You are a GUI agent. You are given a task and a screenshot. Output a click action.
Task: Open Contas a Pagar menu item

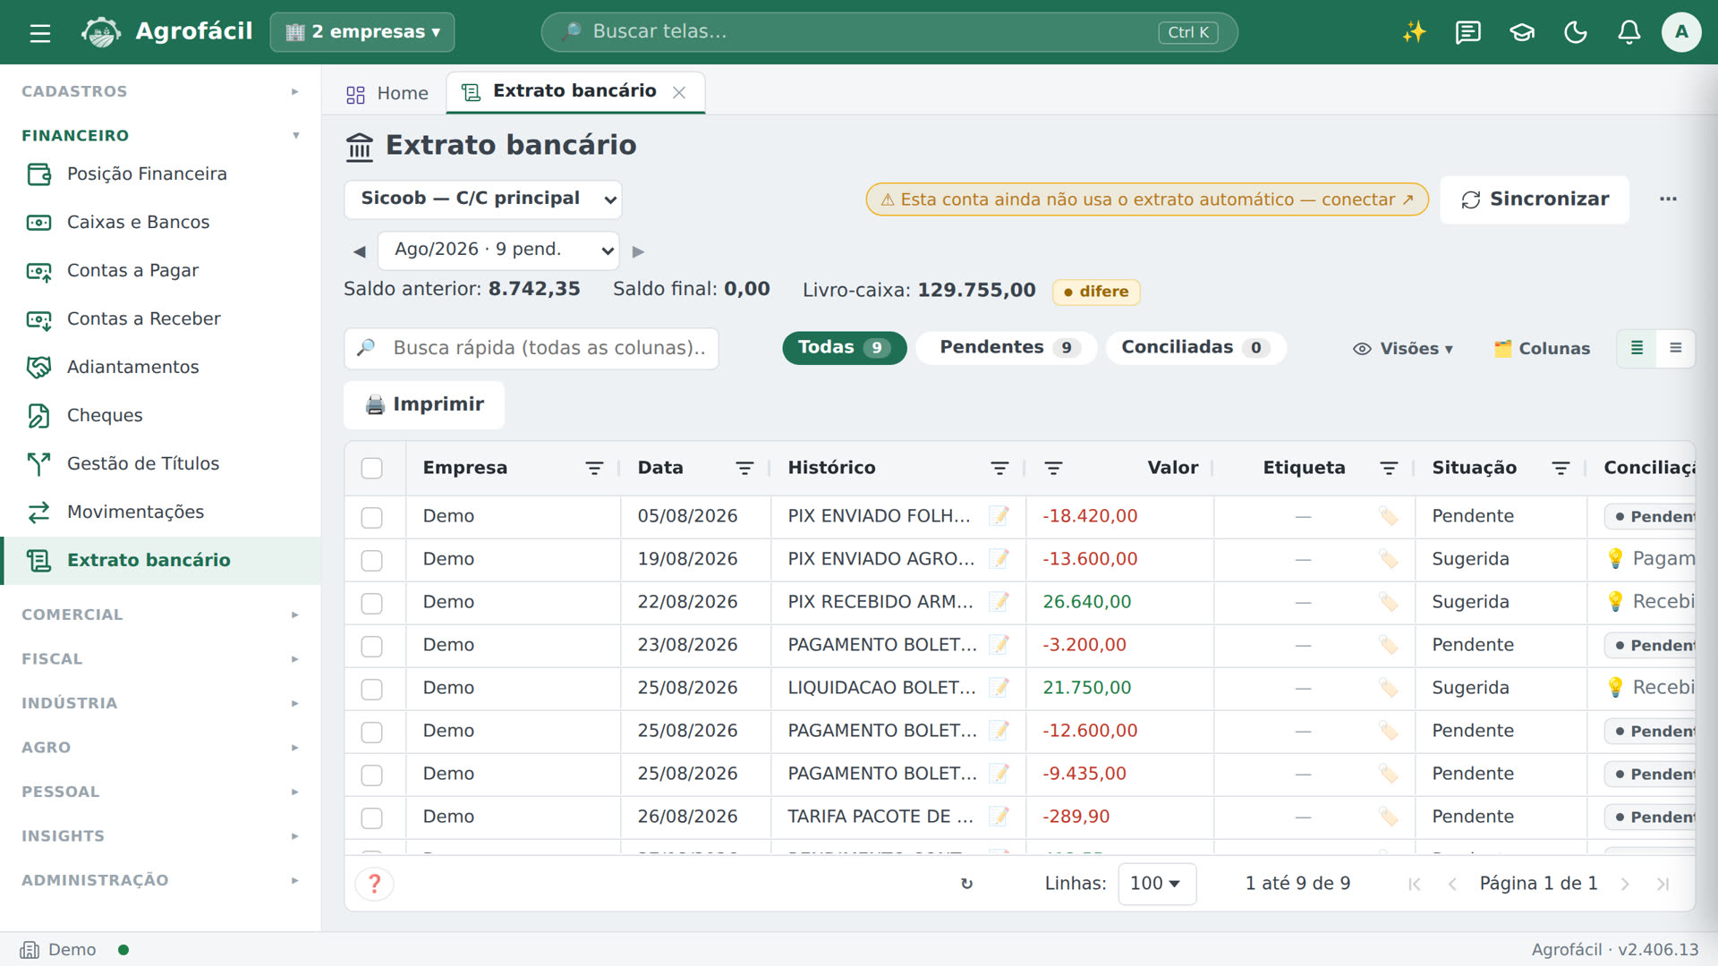point(161,271)
